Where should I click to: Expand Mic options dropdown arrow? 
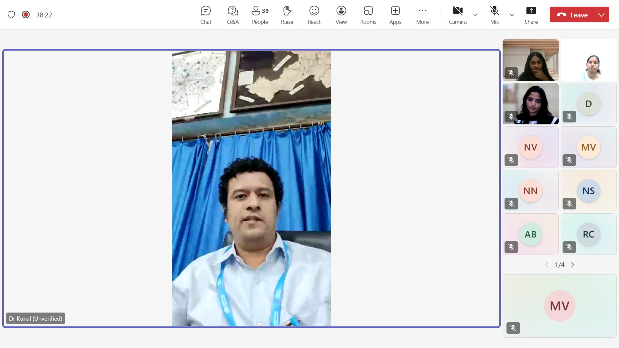[512, 15]
